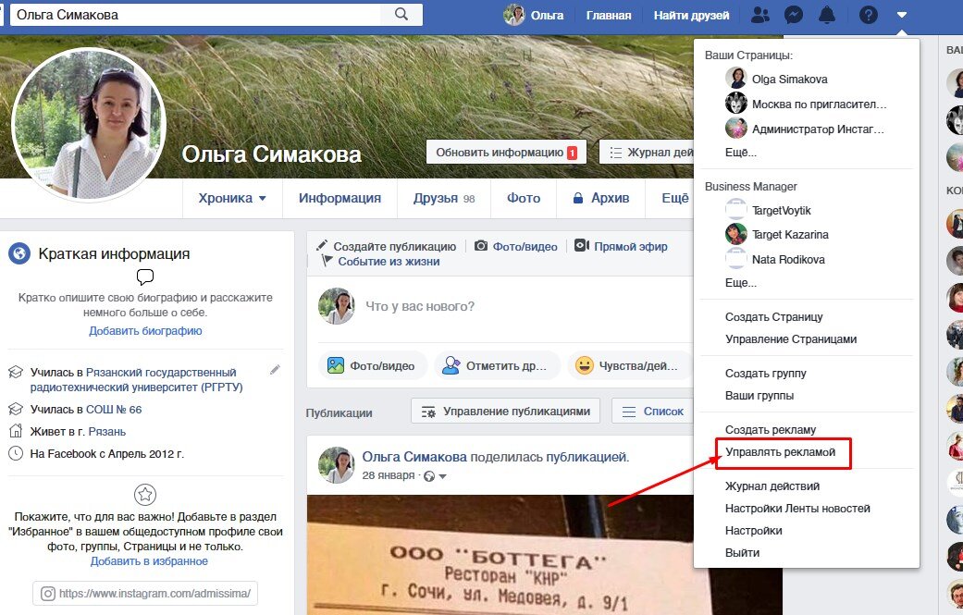The image size is (963, 615).
Task: Expand Еще... under Business Manager
Action: [x=741, y=282]
